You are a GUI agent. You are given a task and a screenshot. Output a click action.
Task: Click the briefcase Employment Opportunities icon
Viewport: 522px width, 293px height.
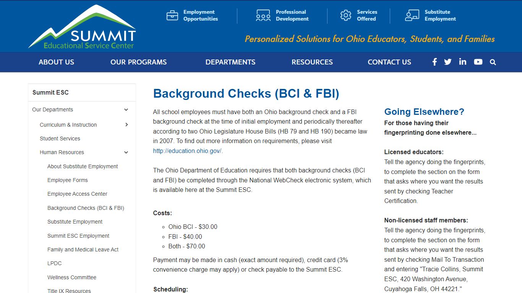point(172,16)
